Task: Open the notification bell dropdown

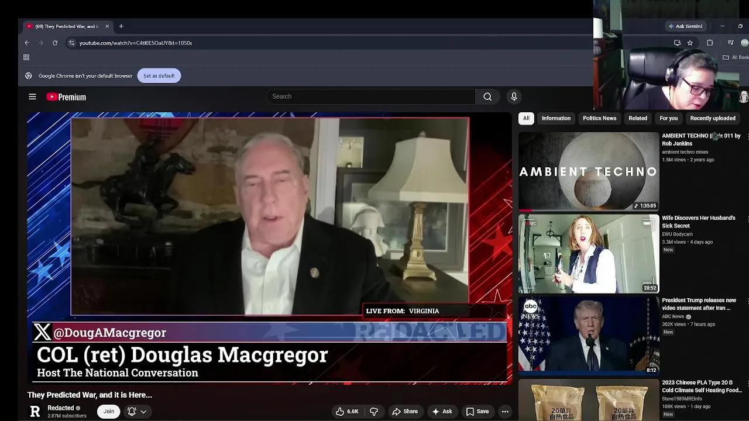Action: (137, 412)
